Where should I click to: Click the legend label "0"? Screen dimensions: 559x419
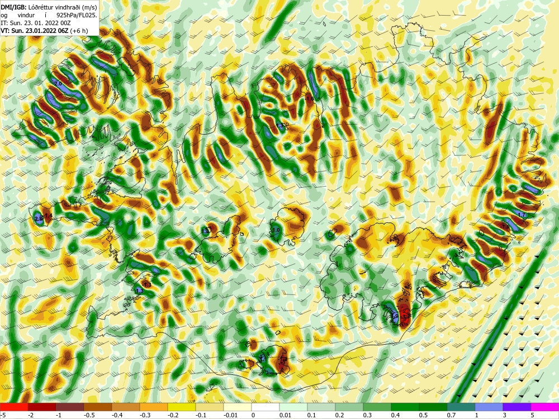(x=253, y=415)
